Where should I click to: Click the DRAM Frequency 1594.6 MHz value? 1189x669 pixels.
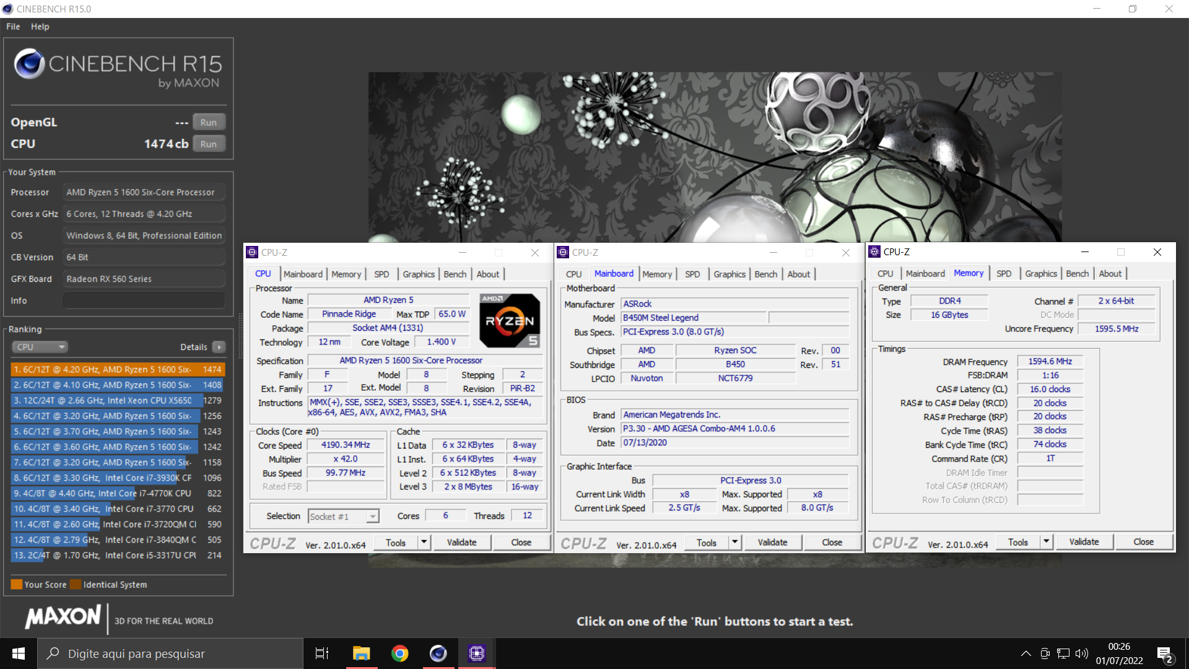(x=1050, y=361)
